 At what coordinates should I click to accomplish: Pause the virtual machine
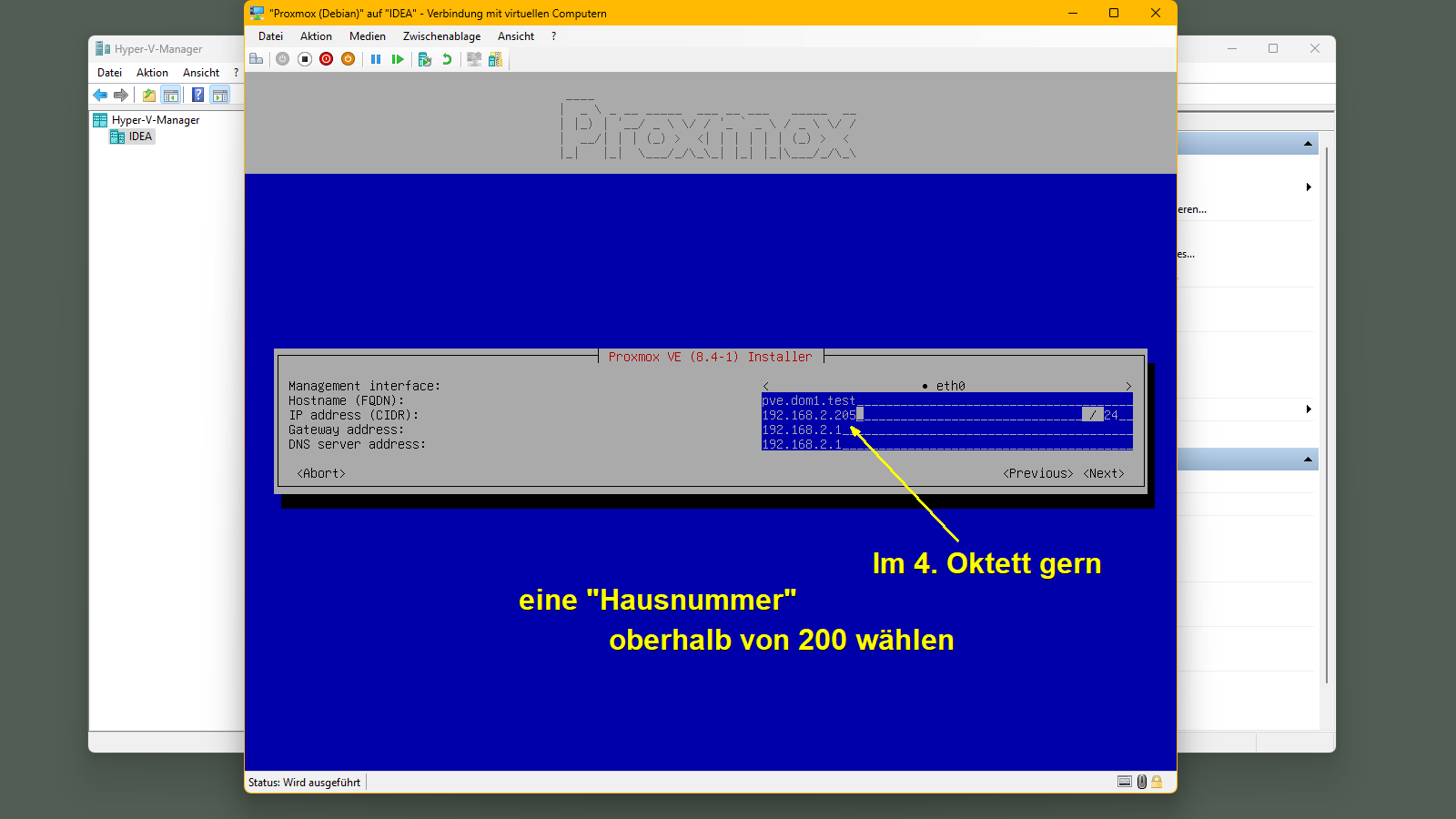[376, 59]
